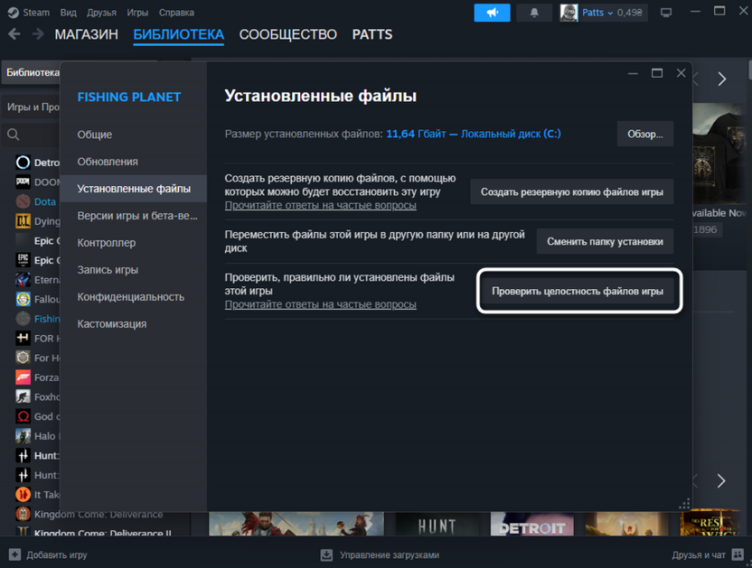The image size is (752, 568).
Task: Open Friends and chat icon
Action: pos(738,554)
